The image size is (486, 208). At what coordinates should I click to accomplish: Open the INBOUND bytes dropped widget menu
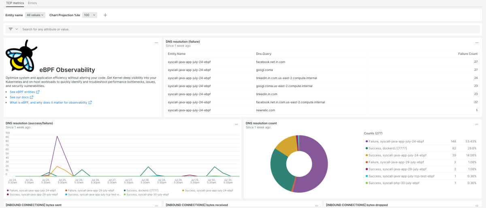[x=477, y=206]
